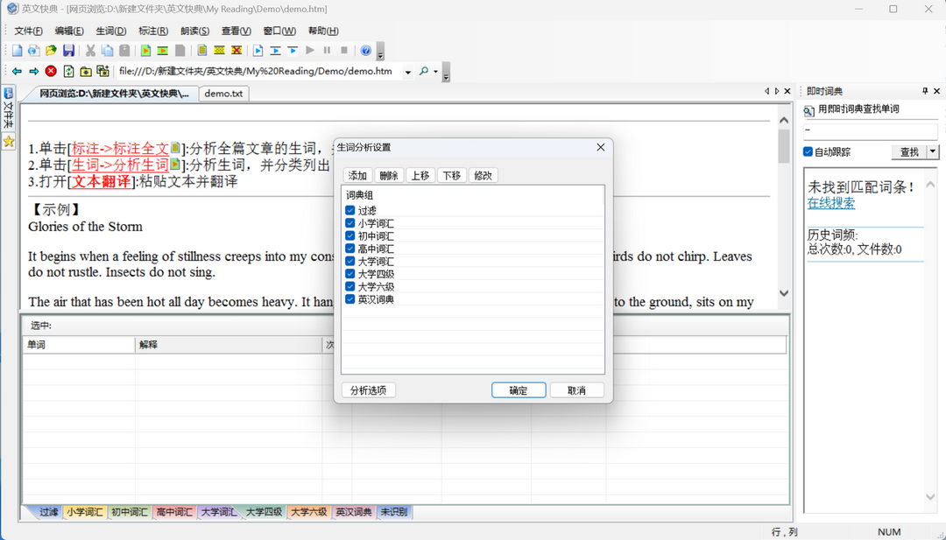
Task: Select the Cut icon in the toolbar
Action: (90, 50)
